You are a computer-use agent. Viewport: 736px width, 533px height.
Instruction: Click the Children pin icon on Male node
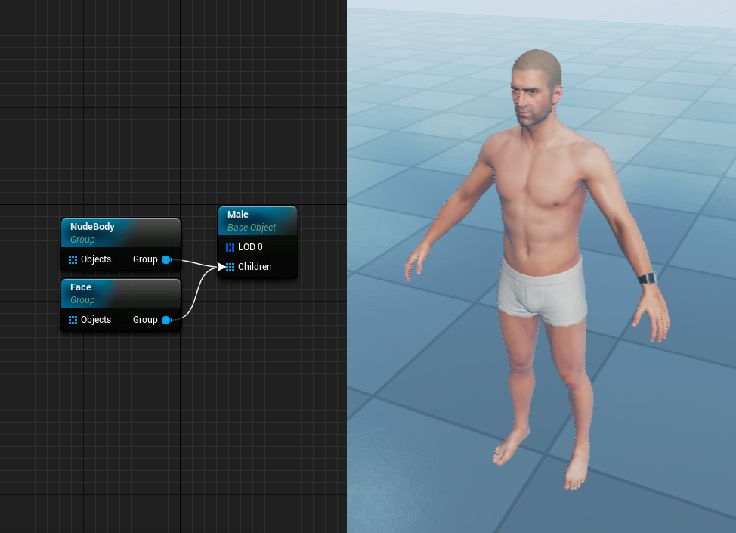230,267
